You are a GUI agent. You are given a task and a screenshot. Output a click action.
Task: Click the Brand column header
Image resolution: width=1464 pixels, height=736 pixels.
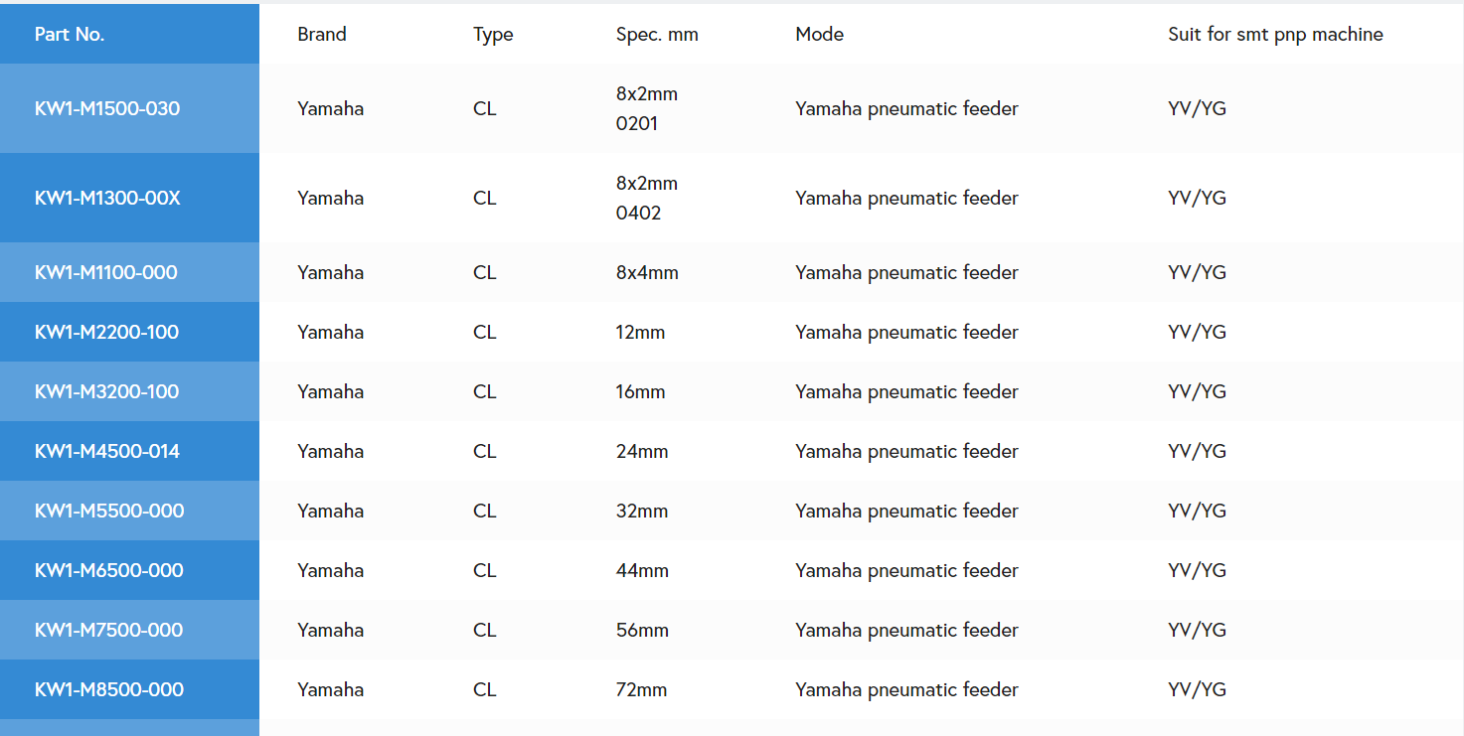(322, 34)
